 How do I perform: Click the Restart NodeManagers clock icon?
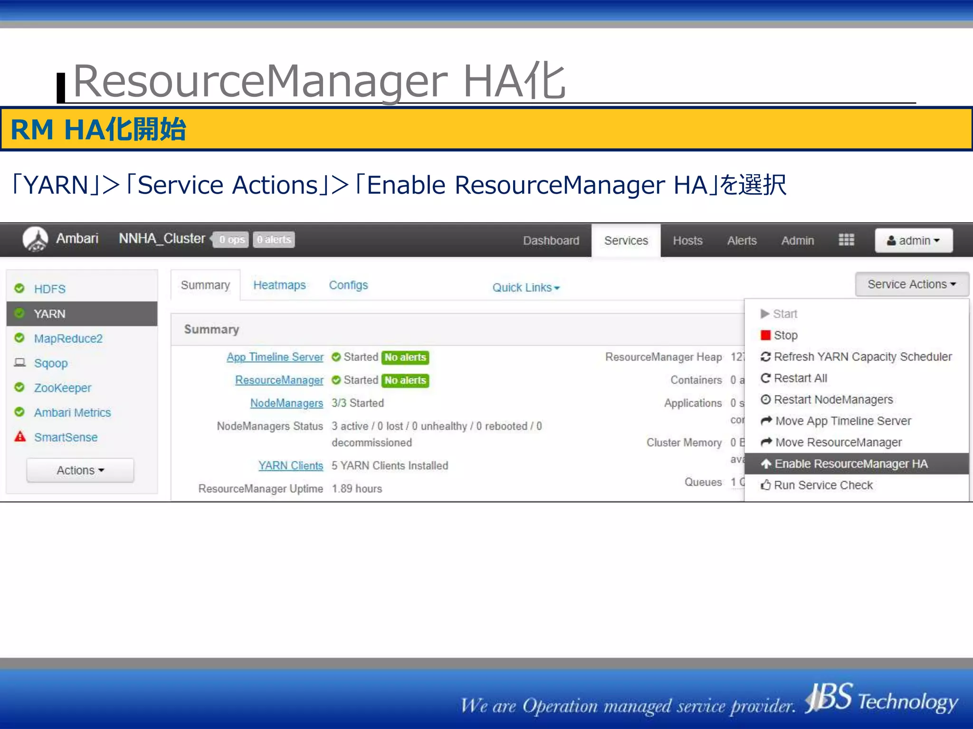point(765,399)
